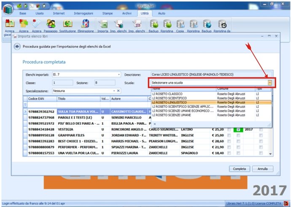Click the Sezione input field
291x207 pixels.
105,83
